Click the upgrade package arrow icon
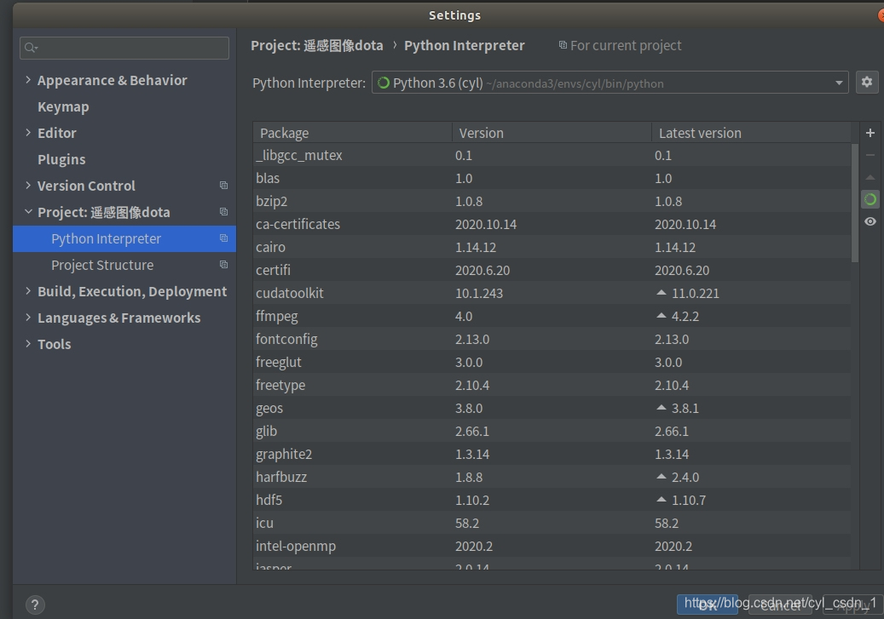Viewport: 884px width, 619px height. coord(870,177)
